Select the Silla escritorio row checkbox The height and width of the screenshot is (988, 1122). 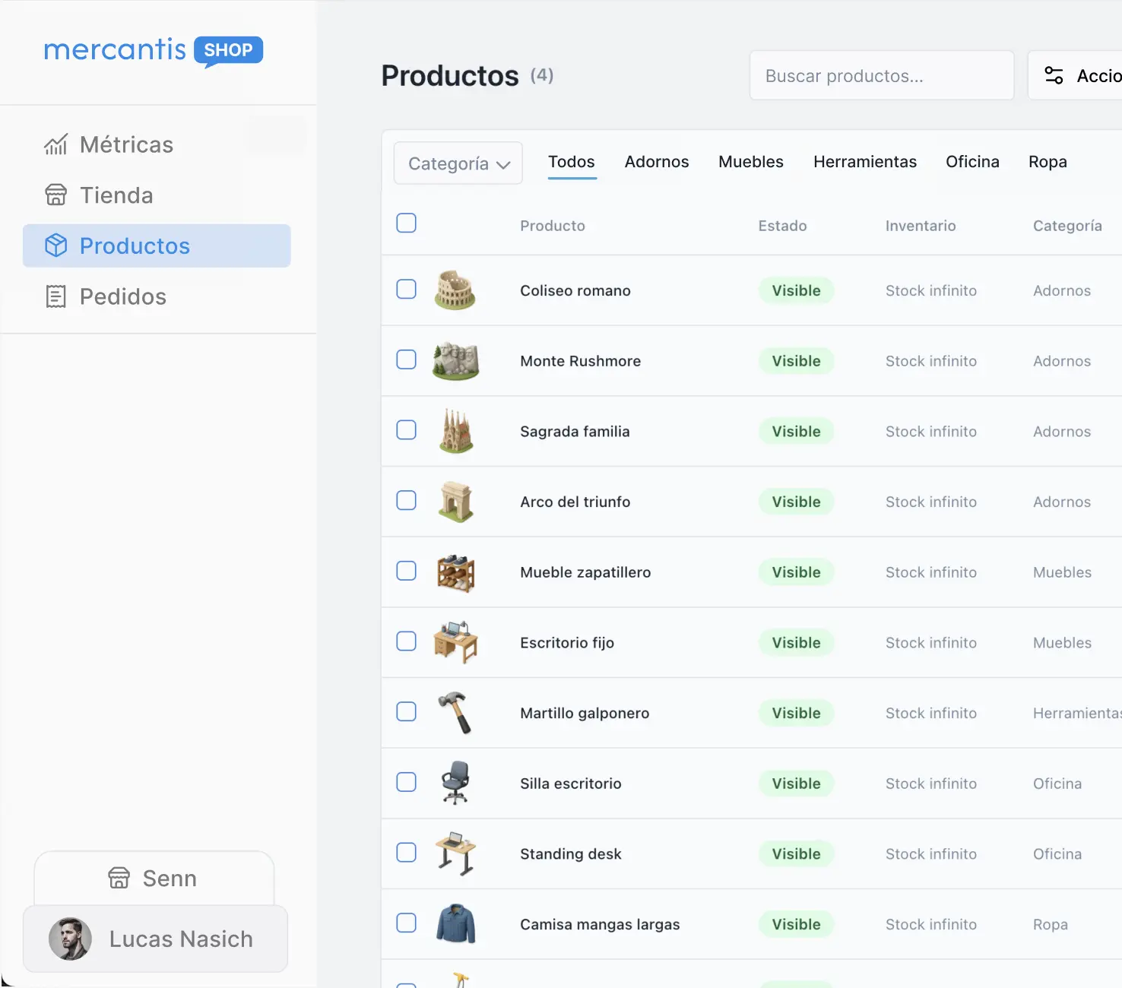(x=407, y=782)
